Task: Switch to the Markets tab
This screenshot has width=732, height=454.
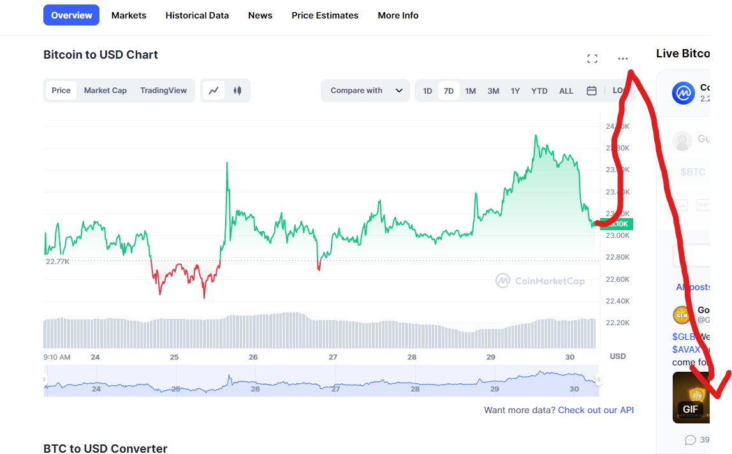Action: [129, 15]
